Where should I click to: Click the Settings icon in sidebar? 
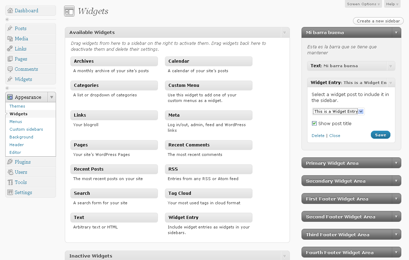coord(10,192)
